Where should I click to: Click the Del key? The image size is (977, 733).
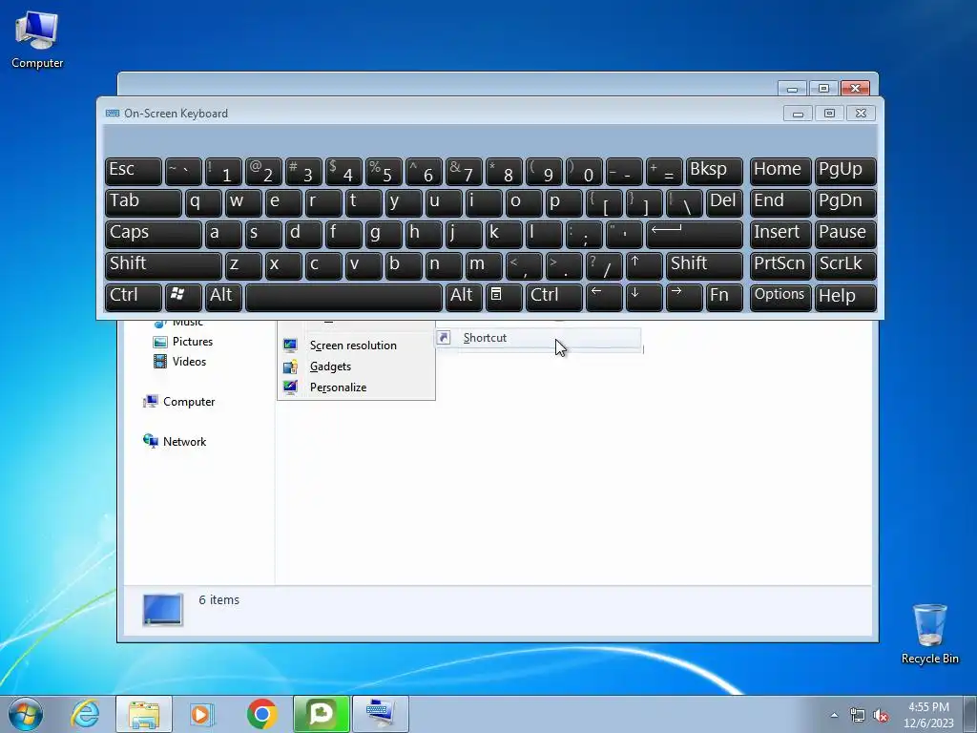(x=724, y=203)
